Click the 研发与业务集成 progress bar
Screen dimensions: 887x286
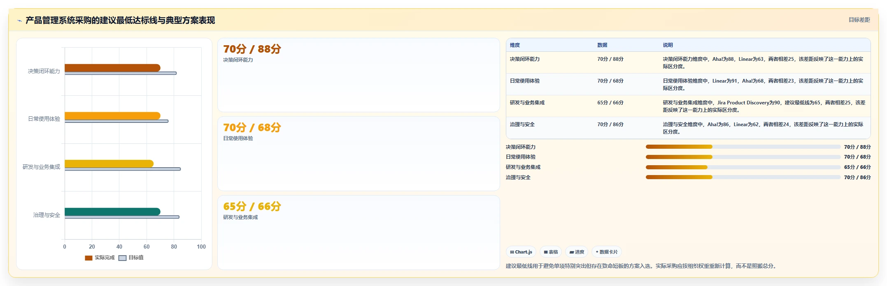tap(743, 167)
